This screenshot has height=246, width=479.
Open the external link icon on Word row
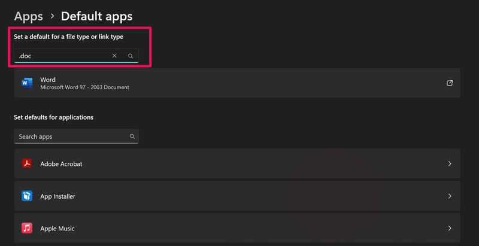(450, 83)
